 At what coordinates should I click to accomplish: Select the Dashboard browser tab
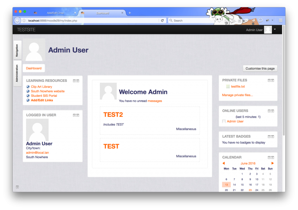tap(102, 13)
